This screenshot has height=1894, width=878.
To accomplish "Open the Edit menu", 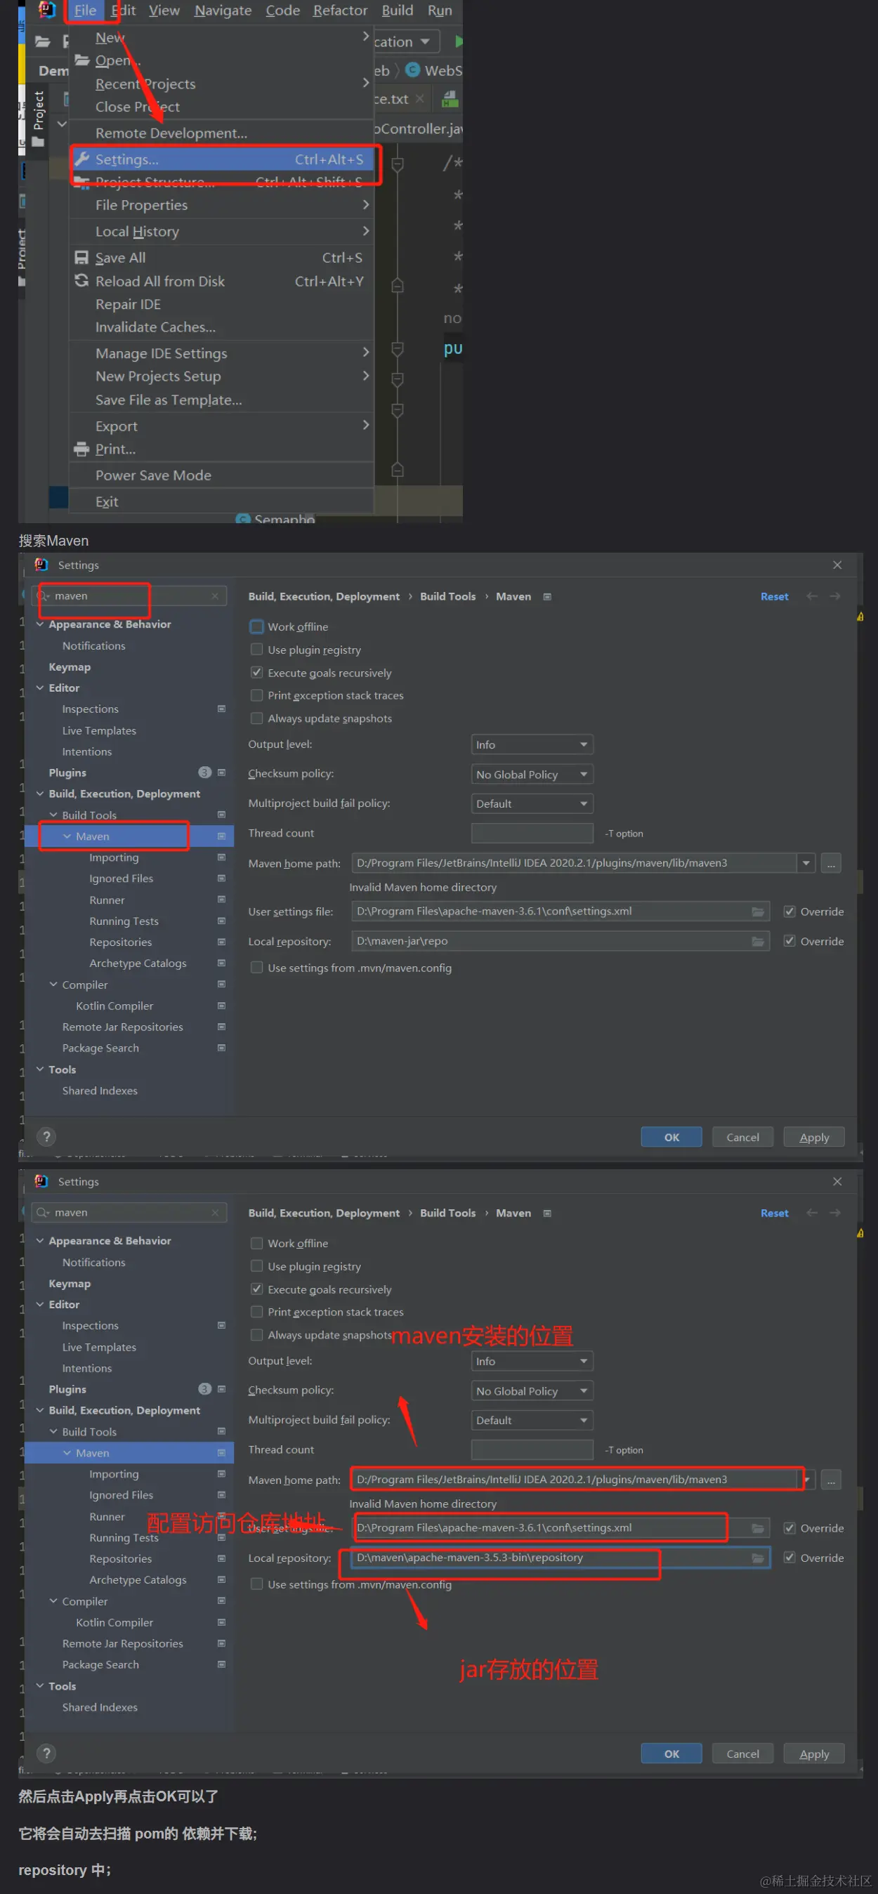I will pos(123,11).
